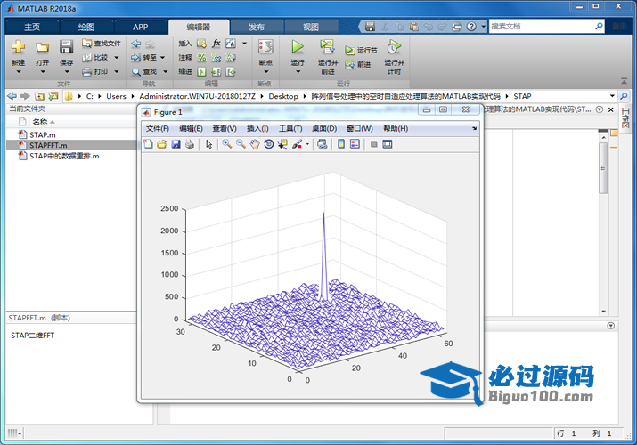Screen dimensions: 637x445
Task: Select the Zoom In tool in Figure 1
Action: pyautogui.click(x=226, y=144)
